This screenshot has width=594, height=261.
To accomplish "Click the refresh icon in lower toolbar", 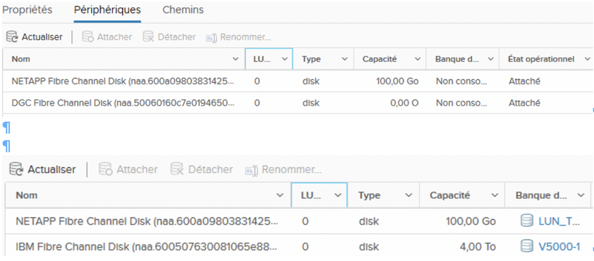I will coord(17,169).
